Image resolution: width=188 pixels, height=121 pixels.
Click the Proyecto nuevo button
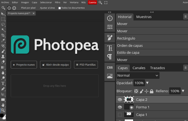pos(24,65)
